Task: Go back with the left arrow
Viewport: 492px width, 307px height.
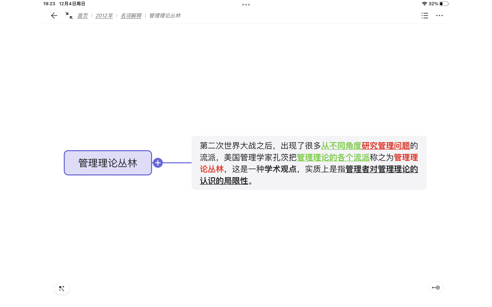Action: point(54,15)
